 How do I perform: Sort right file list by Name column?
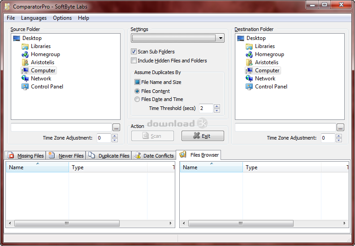point(212,167)
